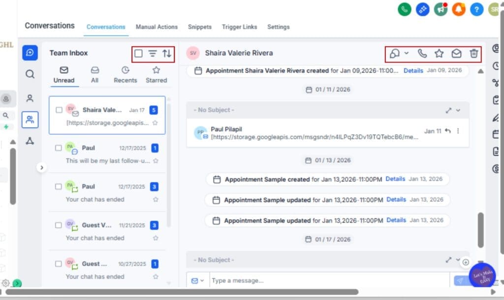Viewport: 504px width, 300px height.
Task: Select the Conversations chat icon in left sidebar
Action: pos(30,53)
